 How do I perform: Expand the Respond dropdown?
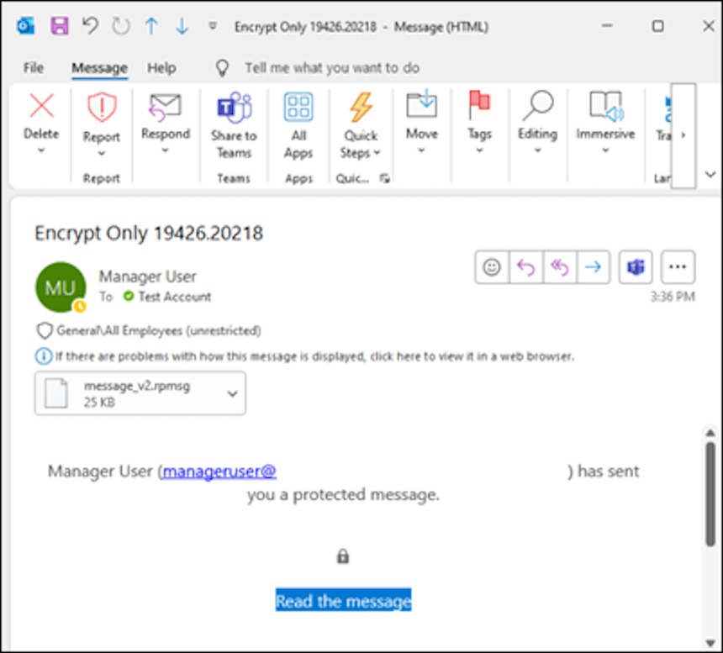point(165,150)
